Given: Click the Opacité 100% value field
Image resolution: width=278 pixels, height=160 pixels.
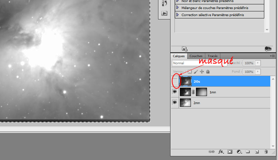Looking at the screenshot, I should click(x=249, y=63).
